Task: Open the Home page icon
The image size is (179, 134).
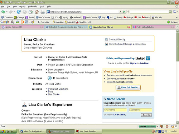Action: click(x=37, y=12)
